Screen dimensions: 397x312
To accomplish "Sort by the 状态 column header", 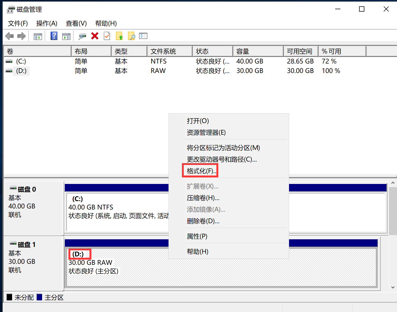I will 213,51.
